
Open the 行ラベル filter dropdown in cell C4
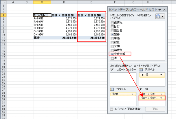pyautogui.click(x=49, y=15)
